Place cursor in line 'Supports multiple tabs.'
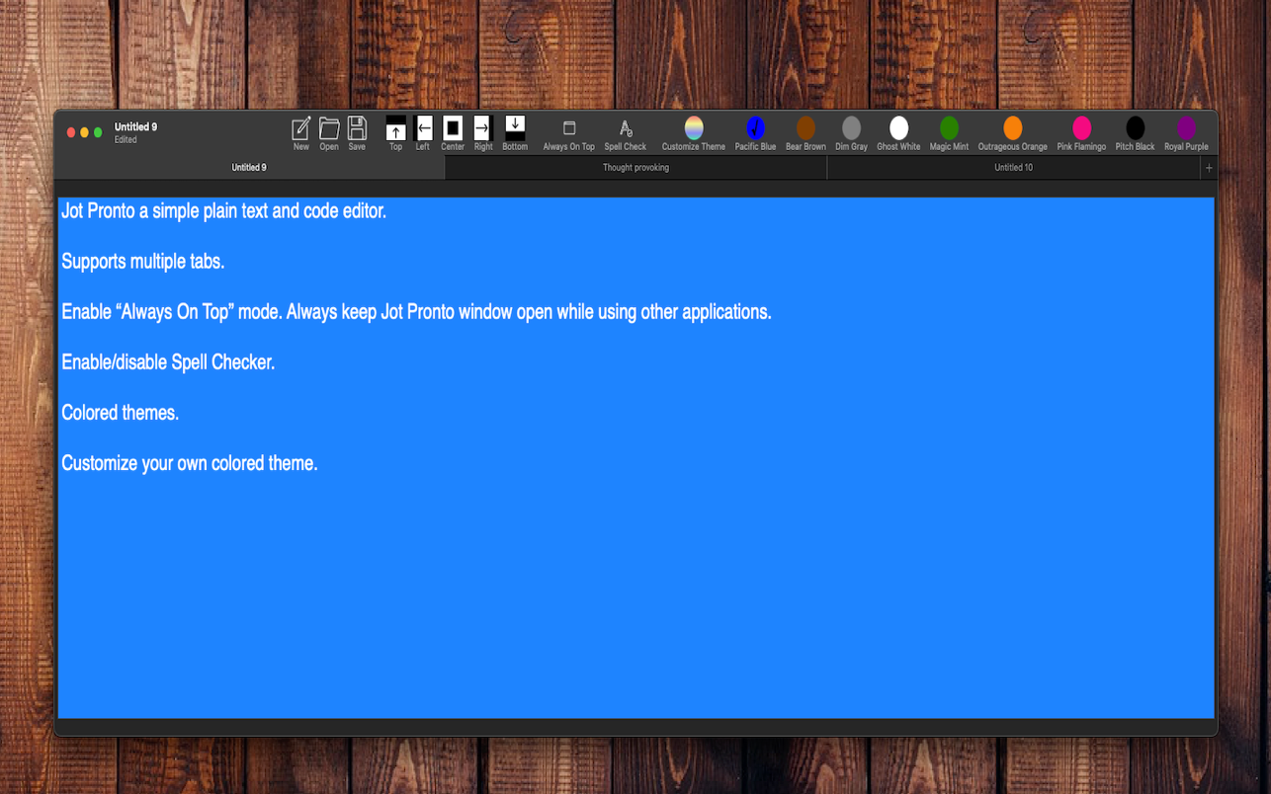 click(143, 262)
